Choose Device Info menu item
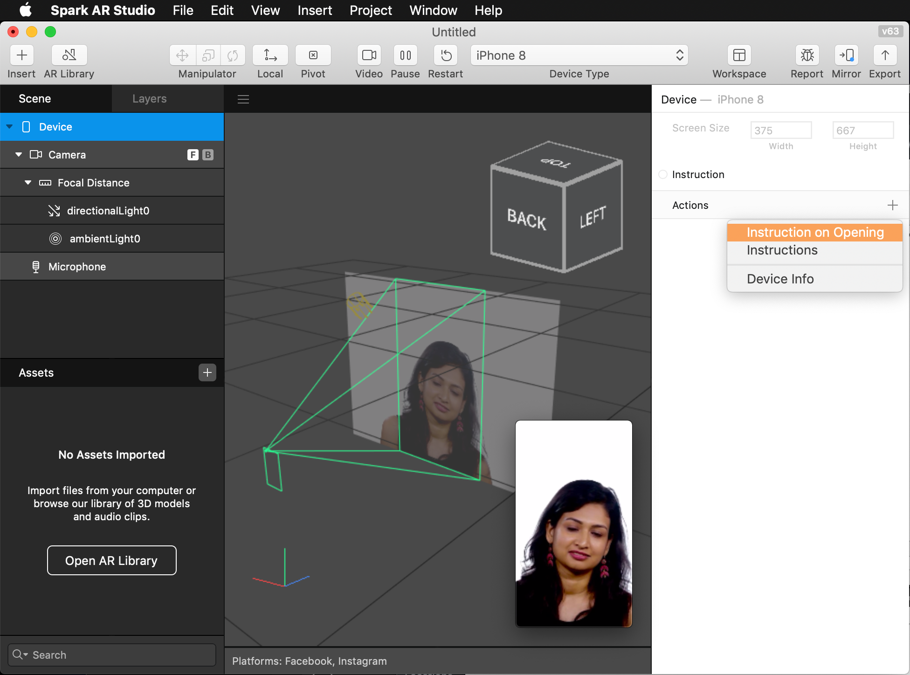The width and height of the screenshot is (910, 675). [814, 279]
